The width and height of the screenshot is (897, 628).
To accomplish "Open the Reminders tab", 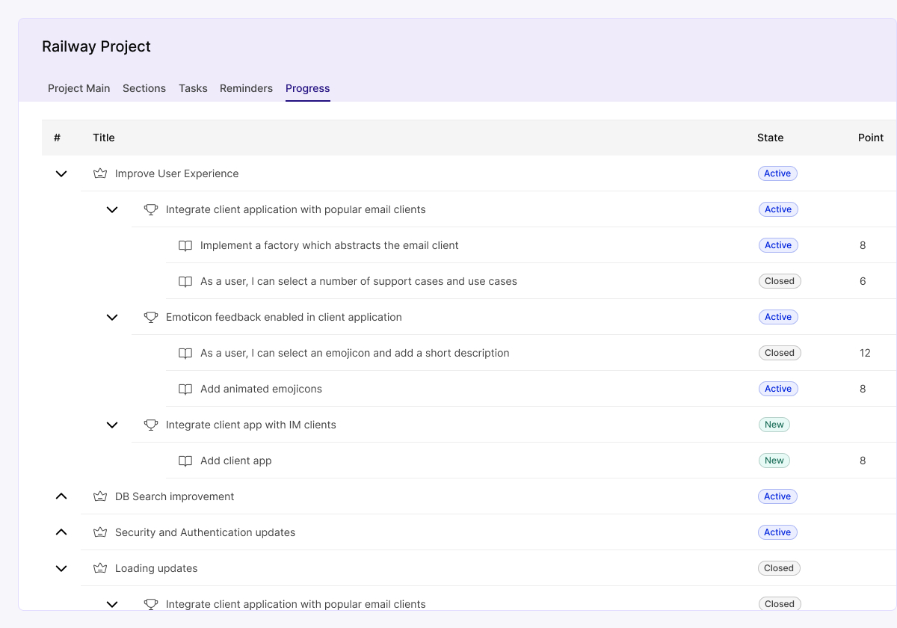I will coord(246,88).
